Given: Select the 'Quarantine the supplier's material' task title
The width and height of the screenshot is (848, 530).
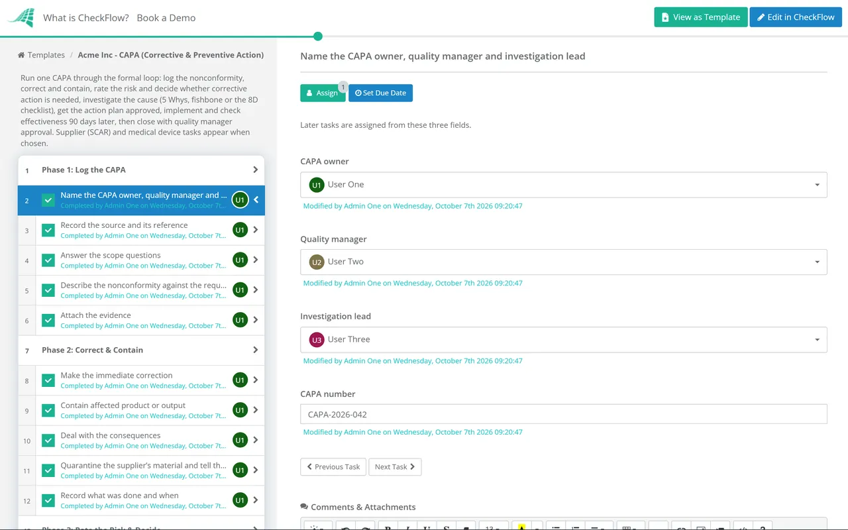Looking at the screenshot, I should tap(143, 466).
